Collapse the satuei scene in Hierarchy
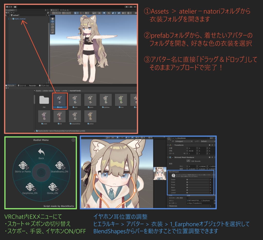 10,15
